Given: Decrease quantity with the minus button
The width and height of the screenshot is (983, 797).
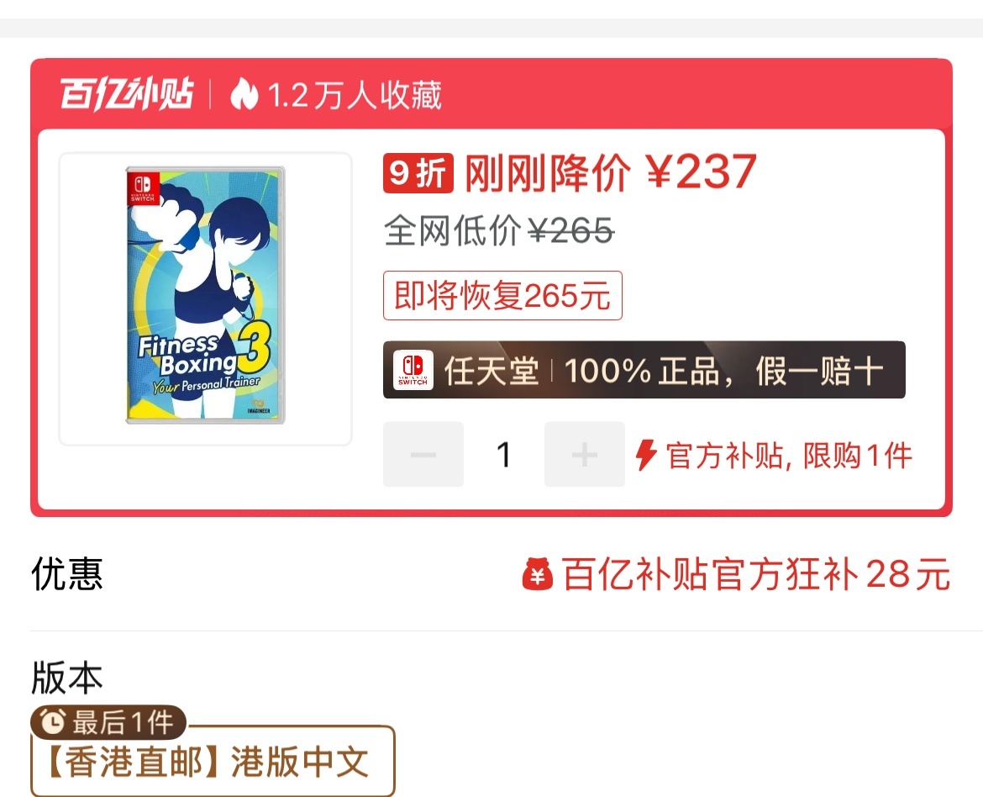Looking at the screenshot, I should 423,454.
